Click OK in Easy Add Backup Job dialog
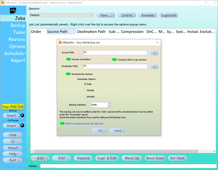The height and width of the screenshot is (170, 218). click(x=100, y=131)
